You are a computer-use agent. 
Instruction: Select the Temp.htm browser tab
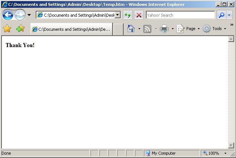point(71,29)
